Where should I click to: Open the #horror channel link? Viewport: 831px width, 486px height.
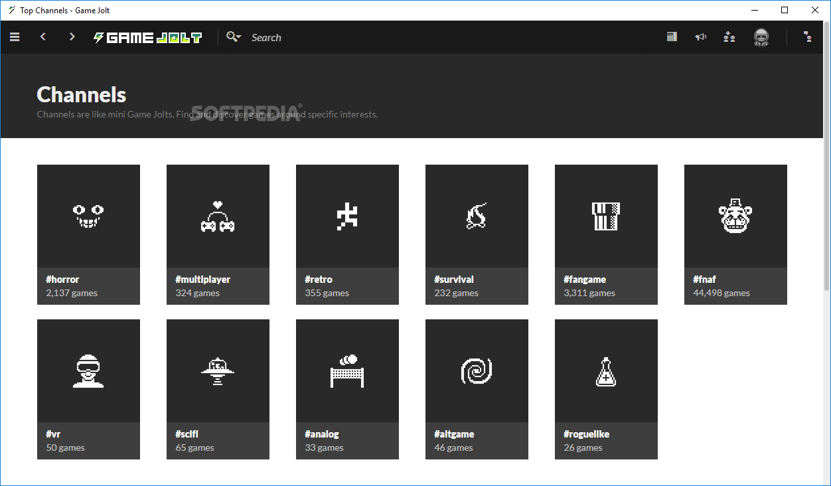pyautogui.click(x=62, y=280)
